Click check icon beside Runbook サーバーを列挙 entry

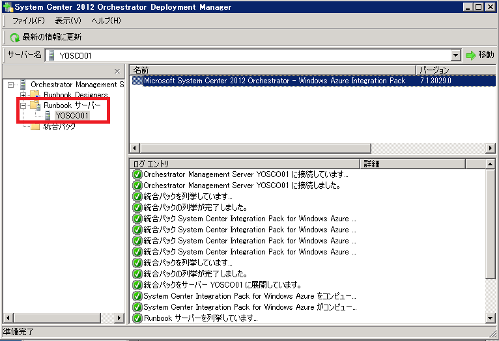(137, 318)
